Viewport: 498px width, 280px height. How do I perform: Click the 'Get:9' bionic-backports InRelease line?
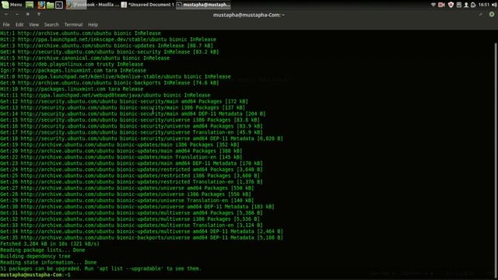pos(109,82)
